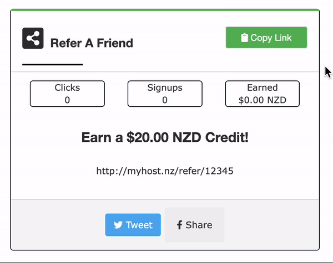Click the share icon beside Refer A Friend
The width and height of the screenshot is (333, 263).
33,38
